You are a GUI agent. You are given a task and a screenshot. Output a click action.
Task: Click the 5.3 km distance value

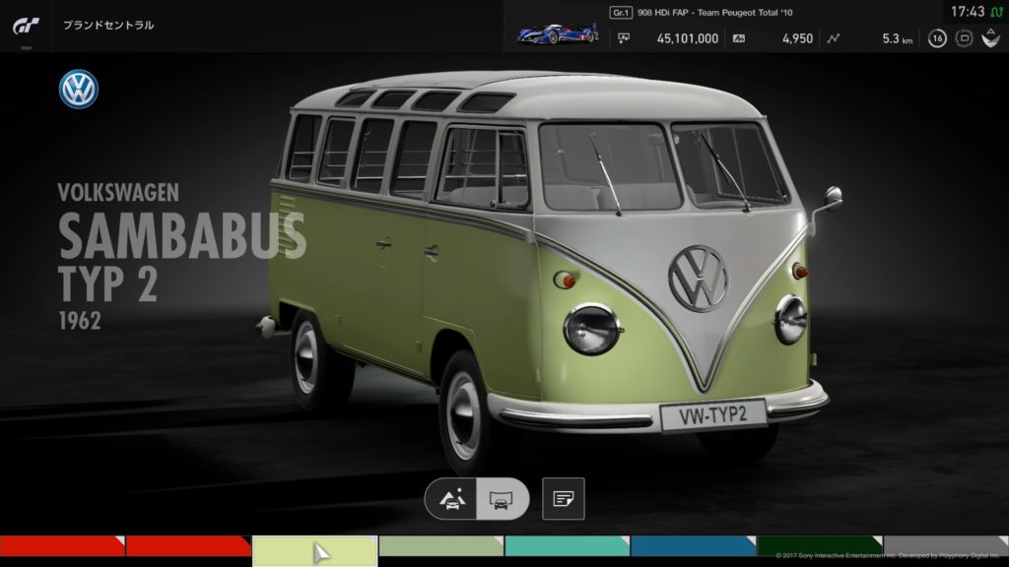pos(897,38)
